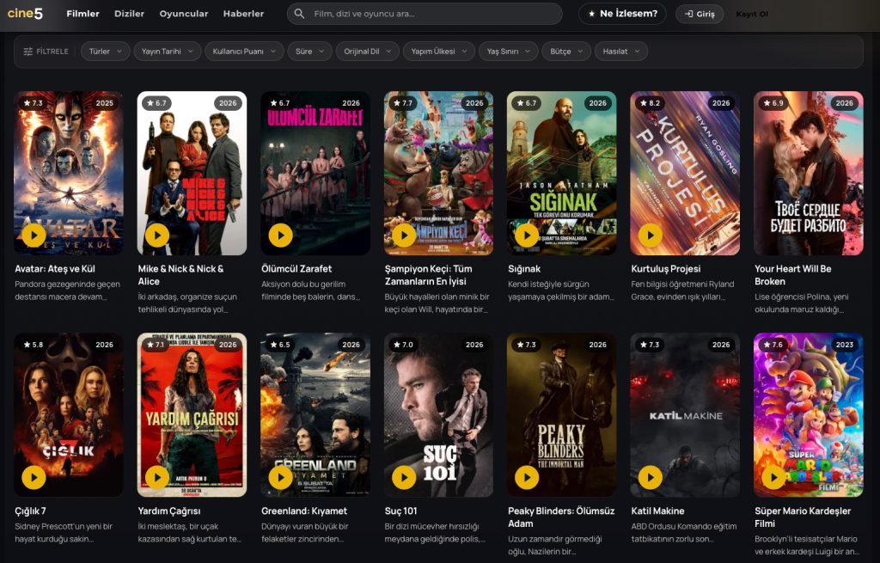Click 6.9 rating badge on Your Heart Will Be Broken
The image size is (880, 563).
773,103
